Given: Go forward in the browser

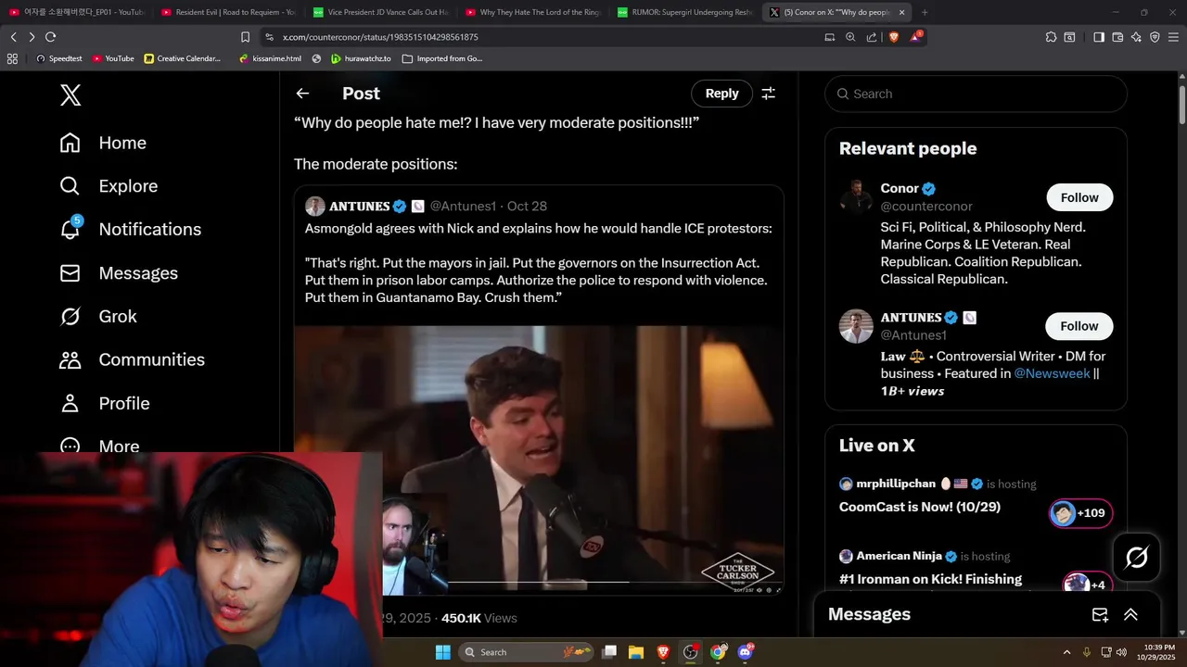Looking at the screenshot, I should pos(32,37).
